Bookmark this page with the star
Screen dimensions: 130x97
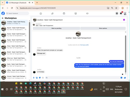[116, 8]
